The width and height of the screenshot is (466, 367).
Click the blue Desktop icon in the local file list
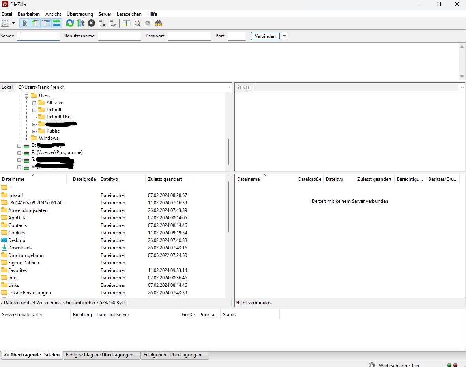(x=4, y=240)
